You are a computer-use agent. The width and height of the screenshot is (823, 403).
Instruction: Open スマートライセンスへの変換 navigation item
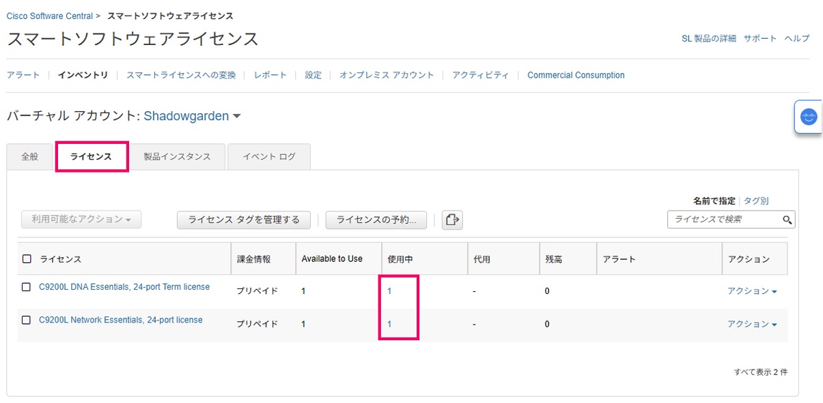[181, 75]
